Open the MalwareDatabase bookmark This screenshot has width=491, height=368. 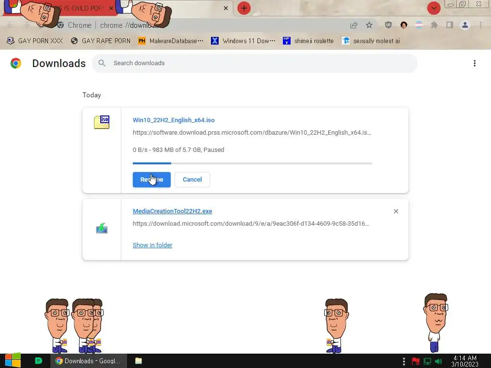171,41
